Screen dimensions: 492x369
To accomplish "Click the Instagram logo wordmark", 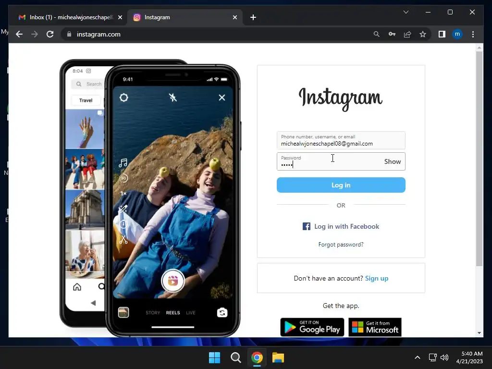I will [x=341, y=98].
